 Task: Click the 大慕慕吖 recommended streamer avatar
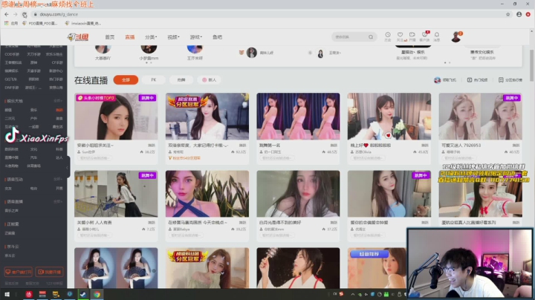pos(103,49)
